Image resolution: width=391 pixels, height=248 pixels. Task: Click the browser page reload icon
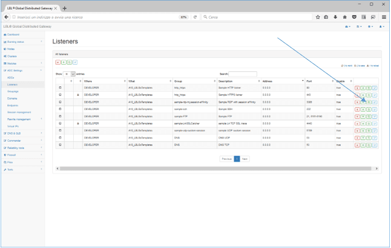195,17
